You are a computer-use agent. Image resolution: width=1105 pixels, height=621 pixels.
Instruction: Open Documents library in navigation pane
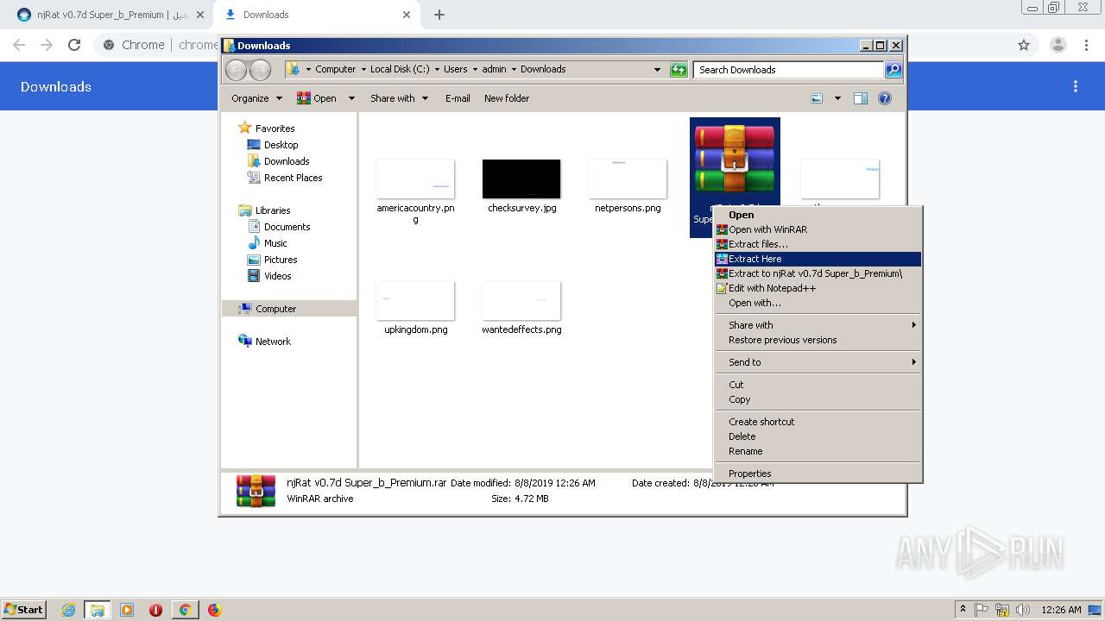[279, 227]
